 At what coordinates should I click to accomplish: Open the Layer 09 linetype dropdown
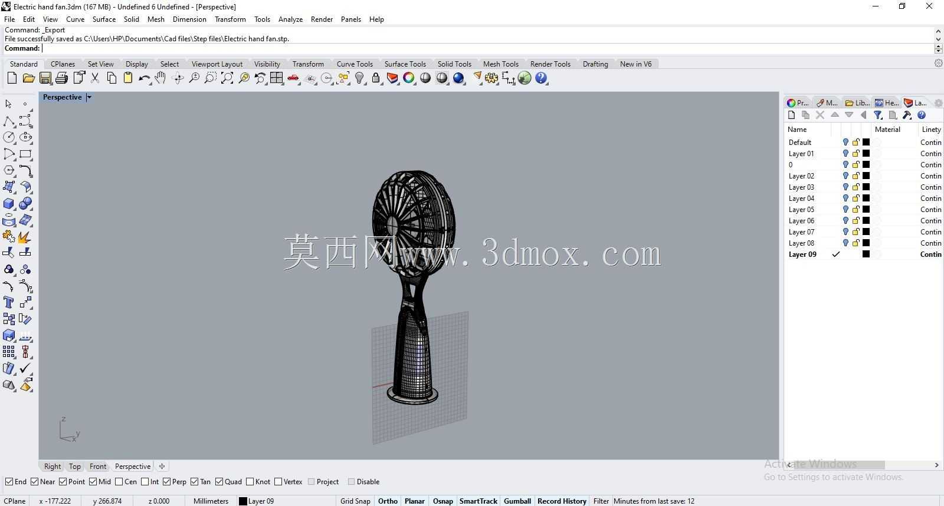click(x=930, y=254)
